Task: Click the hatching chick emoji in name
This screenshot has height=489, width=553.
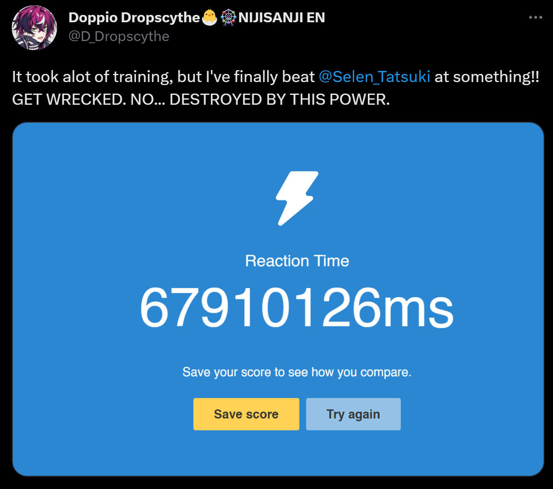Action: [x=210, y=18]
